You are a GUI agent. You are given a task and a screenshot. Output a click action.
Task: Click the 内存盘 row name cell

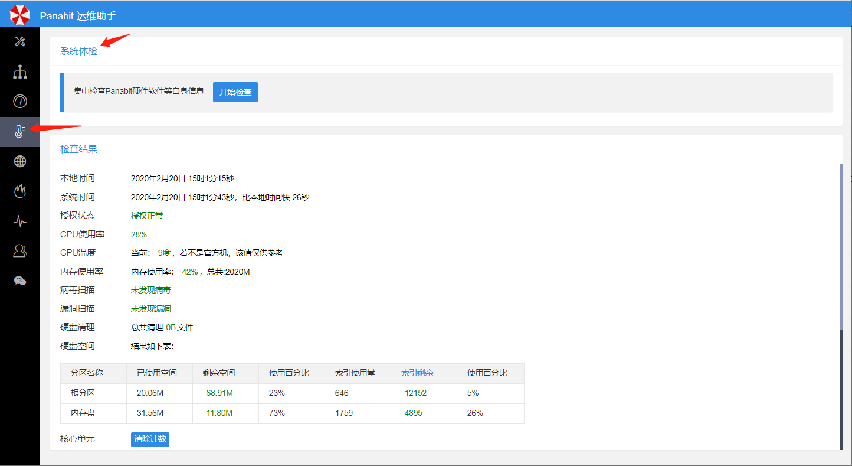click(83, 413)
